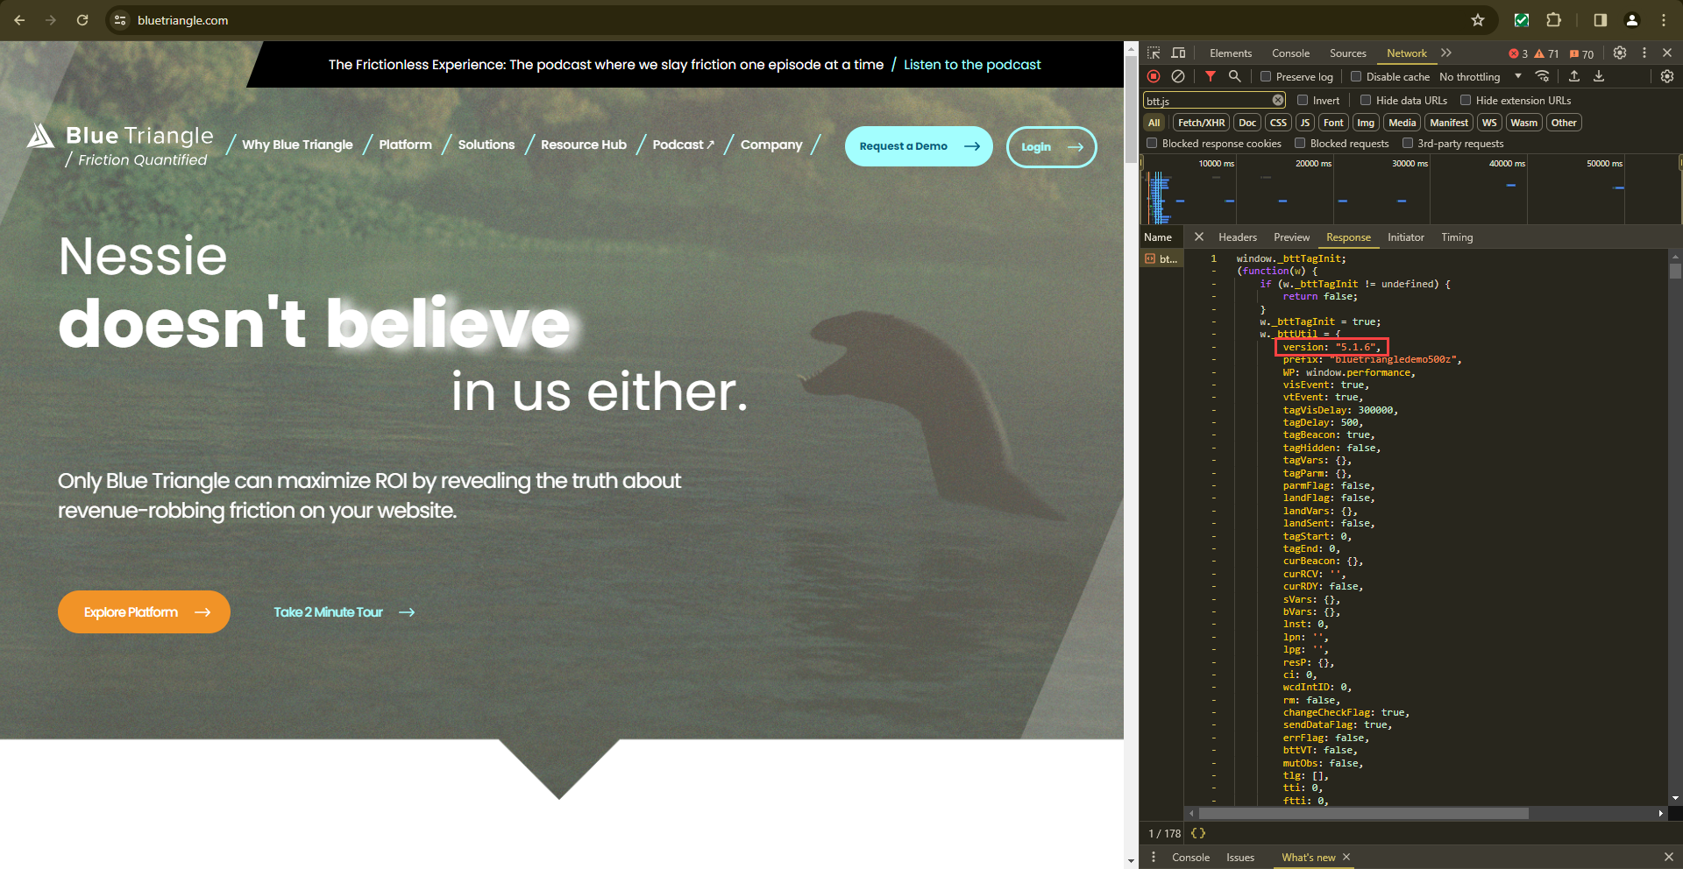This screenshot has height=869, width=1683.
Task: Open network search magnifier
Action: [x=1234, y=76]
